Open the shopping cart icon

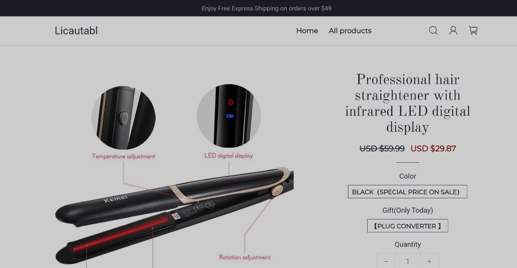[x=473, y=30]
